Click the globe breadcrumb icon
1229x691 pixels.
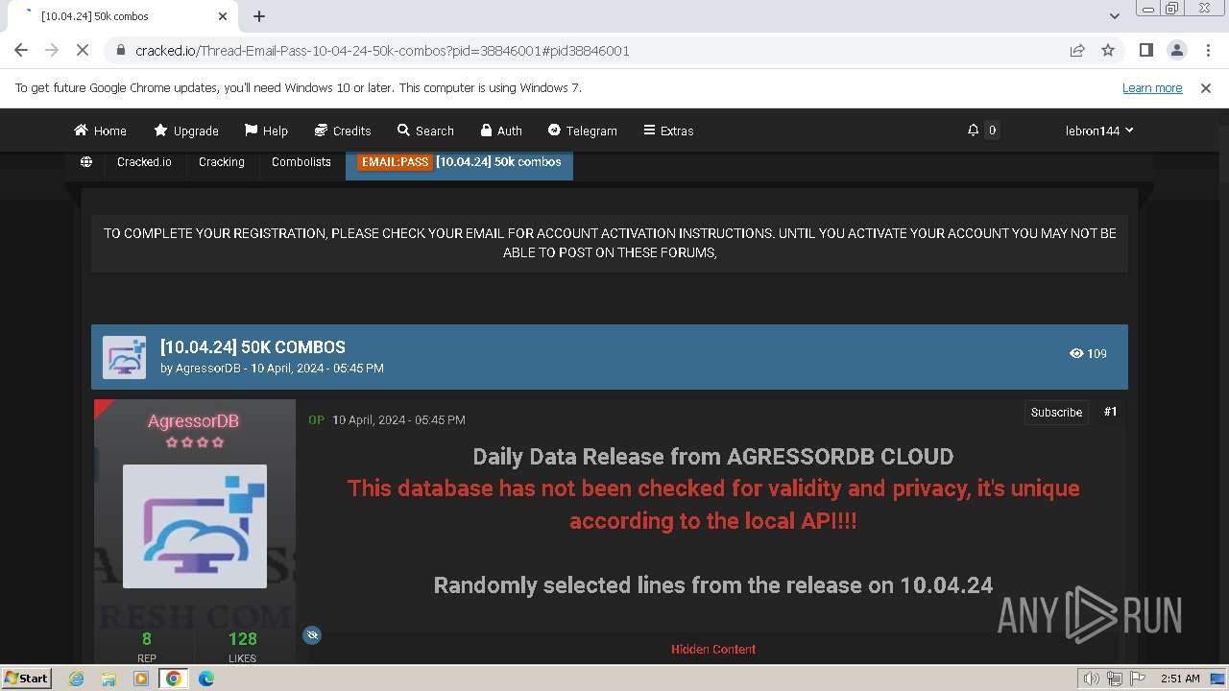coord(86,161)
